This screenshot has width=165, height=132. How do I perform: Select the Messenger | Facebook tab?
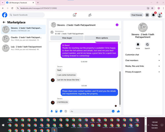click(x=20, y=3)
